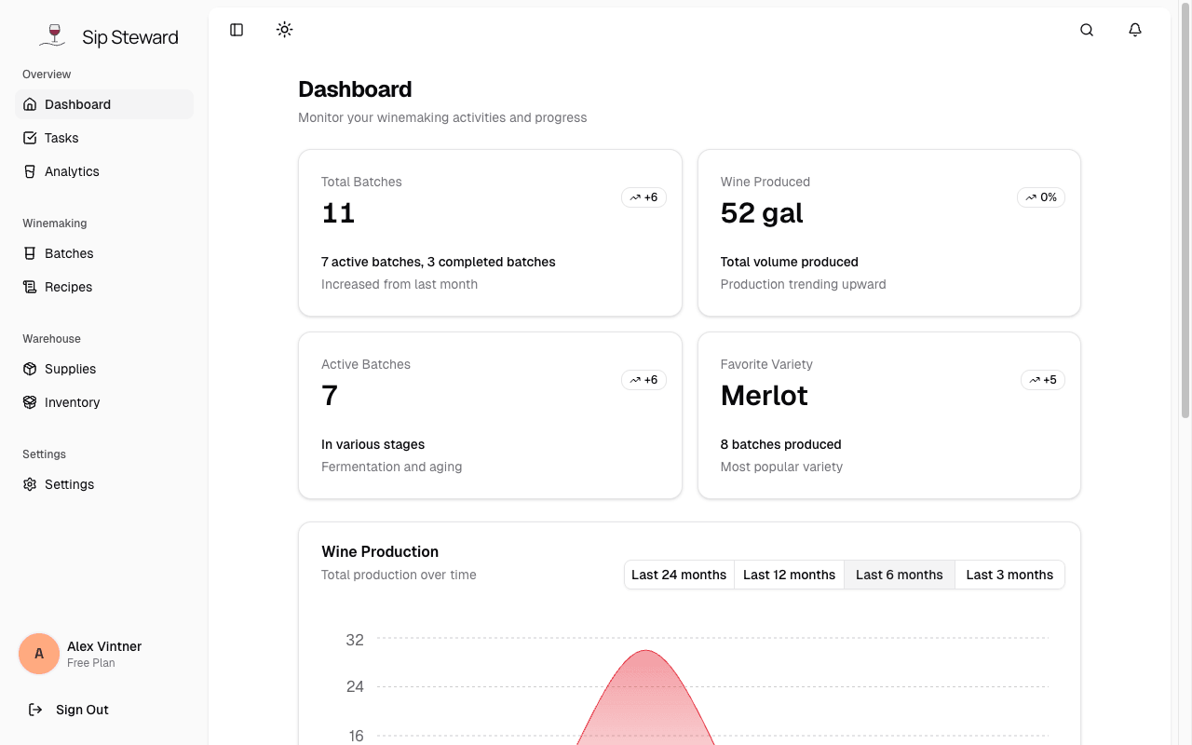Open the Inventory section
Image resolution: width=1192 pixels, height=745 pixels.
(x=72, y=402)
